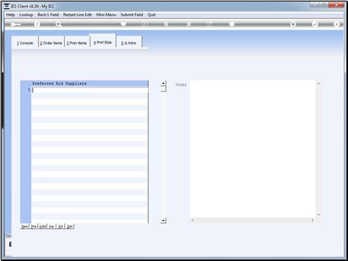Click the double left arrow icon
The image size is (348, 261).
click(166, 24)
